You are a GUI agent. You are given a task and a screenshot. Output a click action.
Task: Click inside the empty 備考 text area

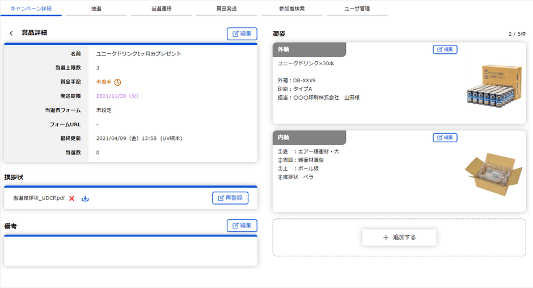click(x=130, y=251)
